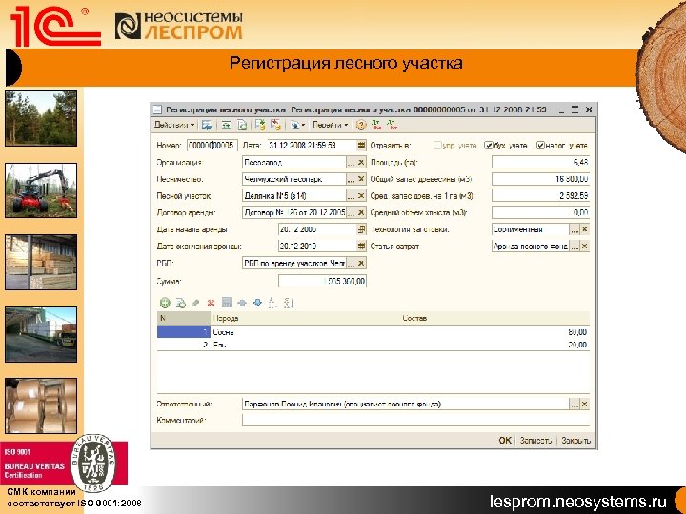The width and height of the screenshot is (686, 514).
Task: Click the move row up arrow icon
Action: pyautogui.click(x=242, y=303)
